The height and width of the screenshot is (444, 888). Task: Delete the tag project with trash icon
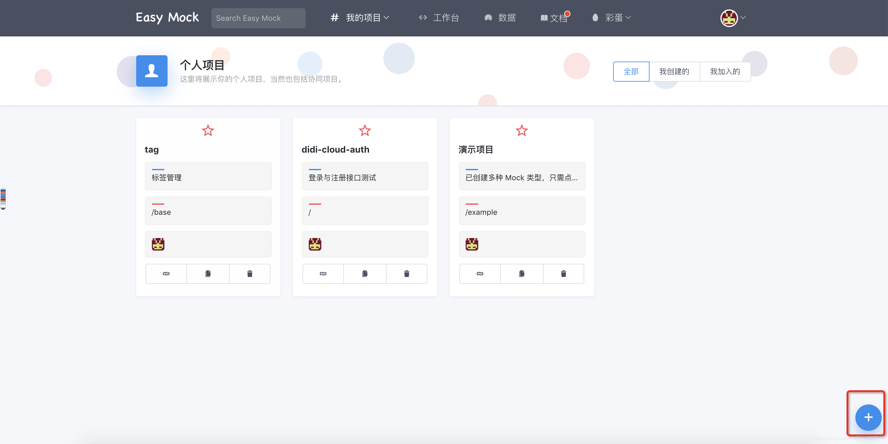click(x=249, y=273)
